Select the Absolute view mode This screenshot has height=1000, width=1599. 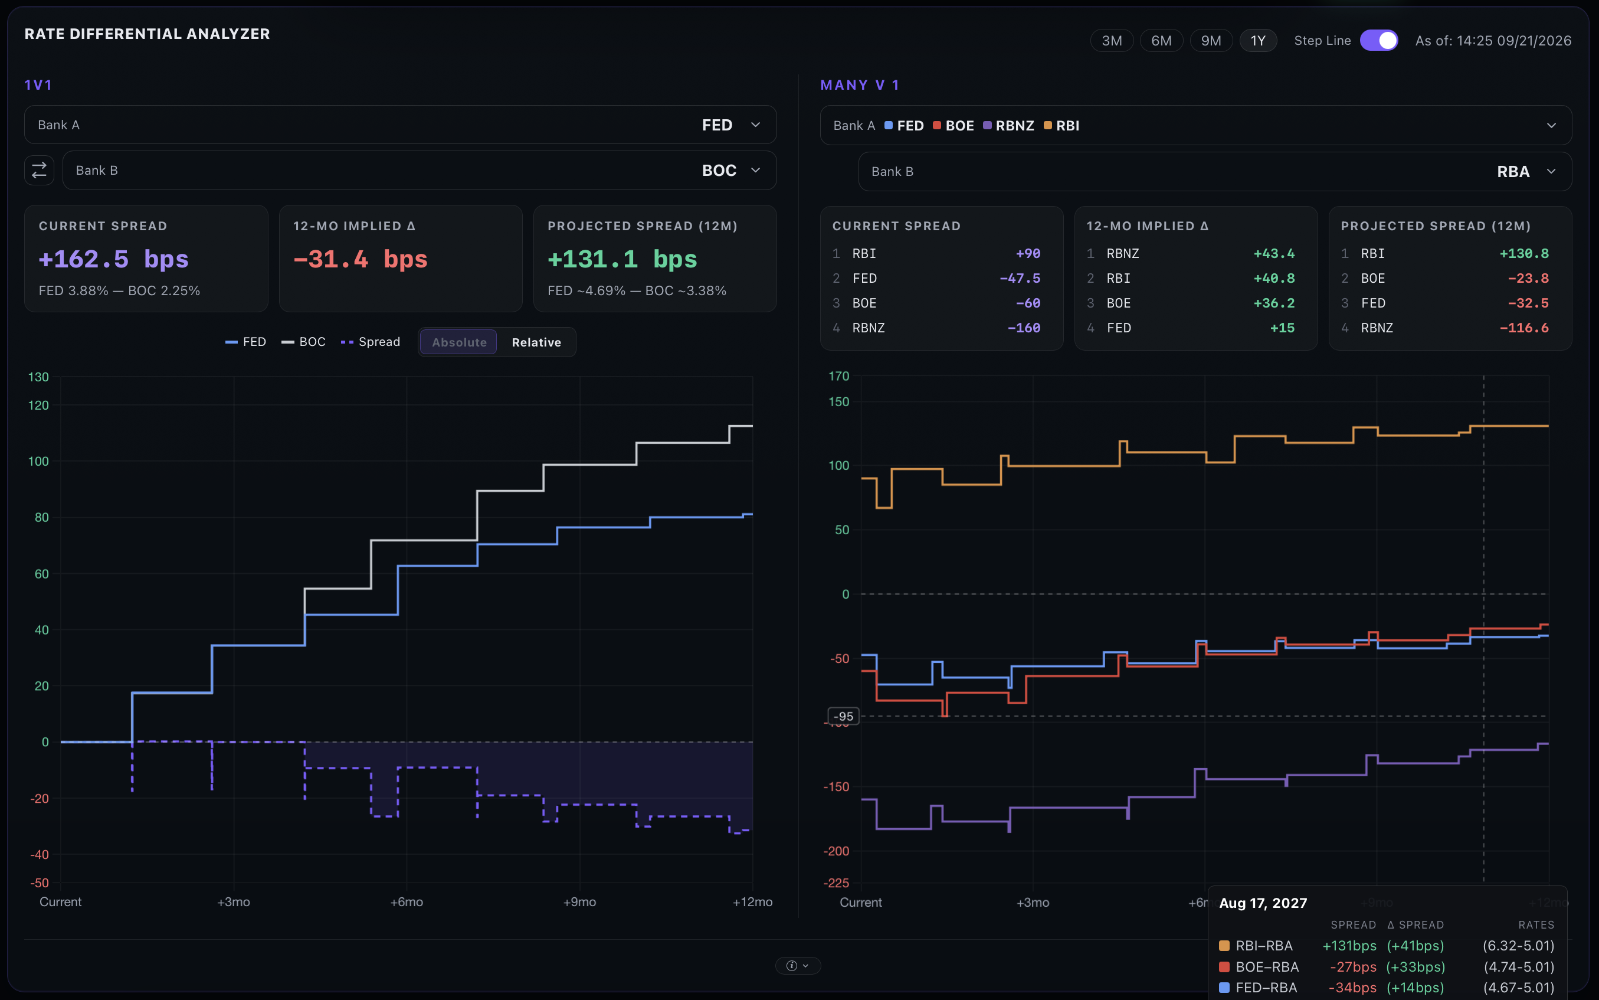click(x=458, y=342)
